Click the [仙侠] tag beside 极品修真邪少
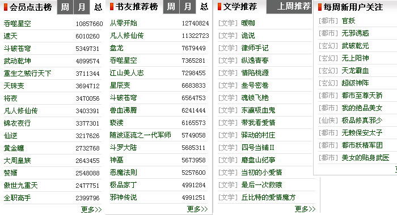 (328, 121)
